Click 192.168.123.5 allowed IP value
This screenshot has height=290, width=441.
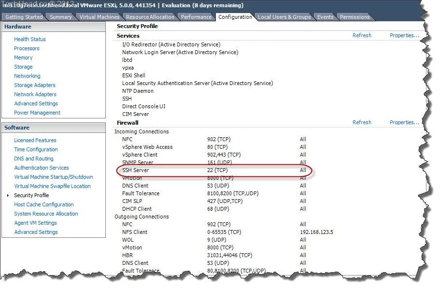pyautogui.click(x=316, y=232)
